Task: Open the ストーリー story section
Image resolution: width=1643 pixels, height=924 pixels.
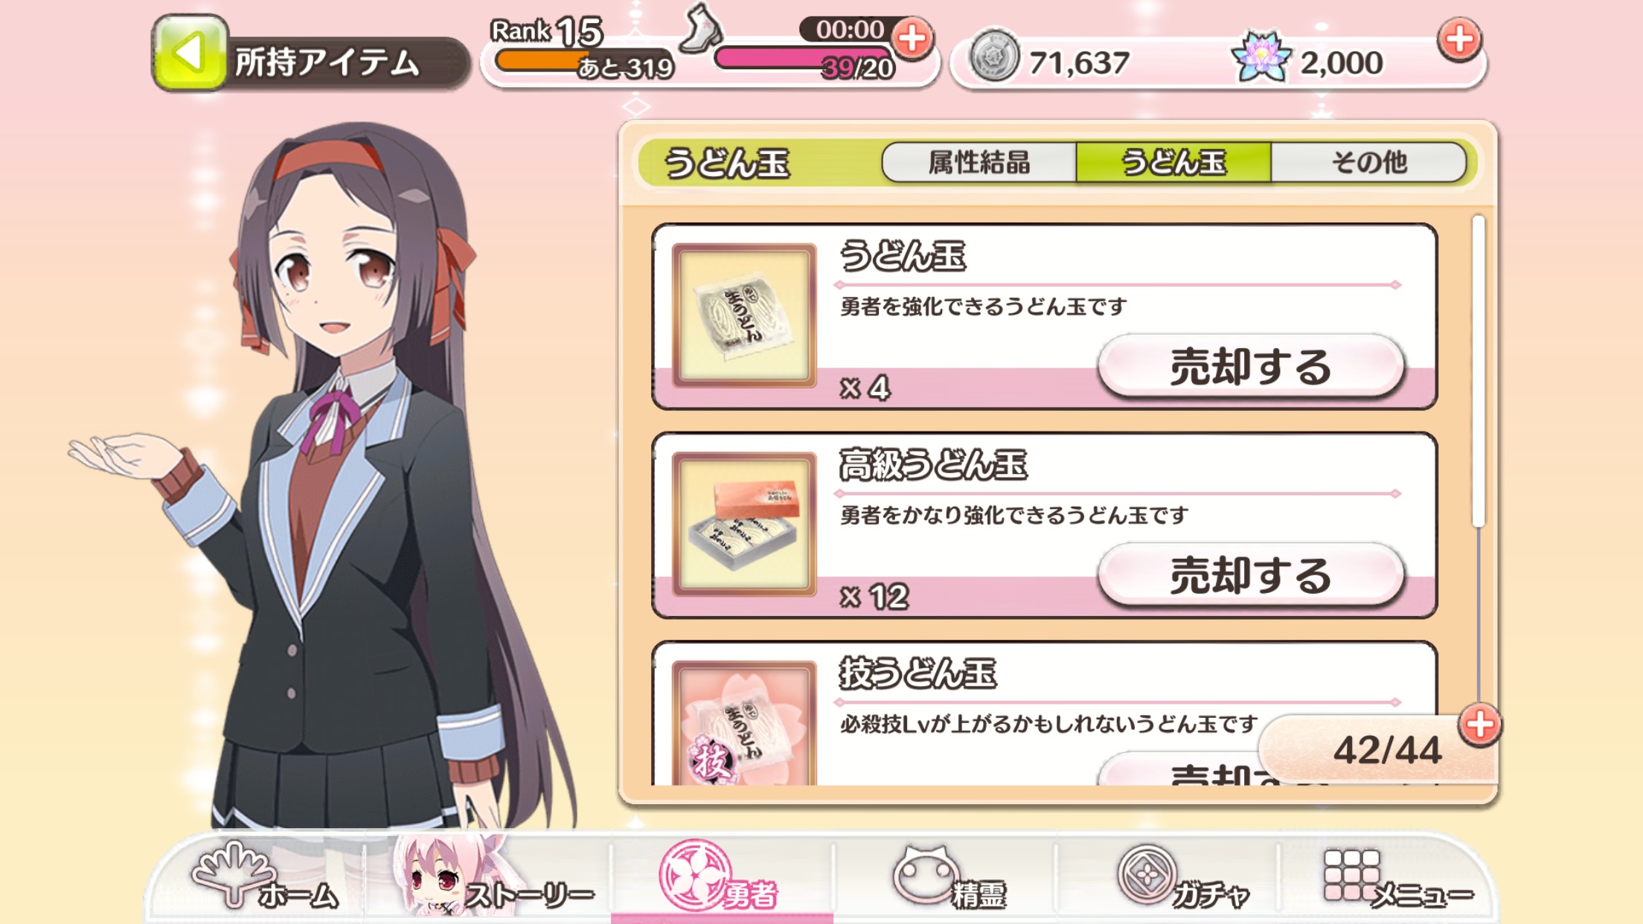Action: click(x=493, y=878)
